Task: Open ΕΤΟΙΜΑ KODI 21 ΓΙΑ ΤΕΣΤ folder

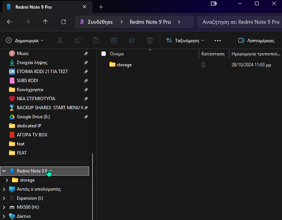Action: [x=42, y=72]
